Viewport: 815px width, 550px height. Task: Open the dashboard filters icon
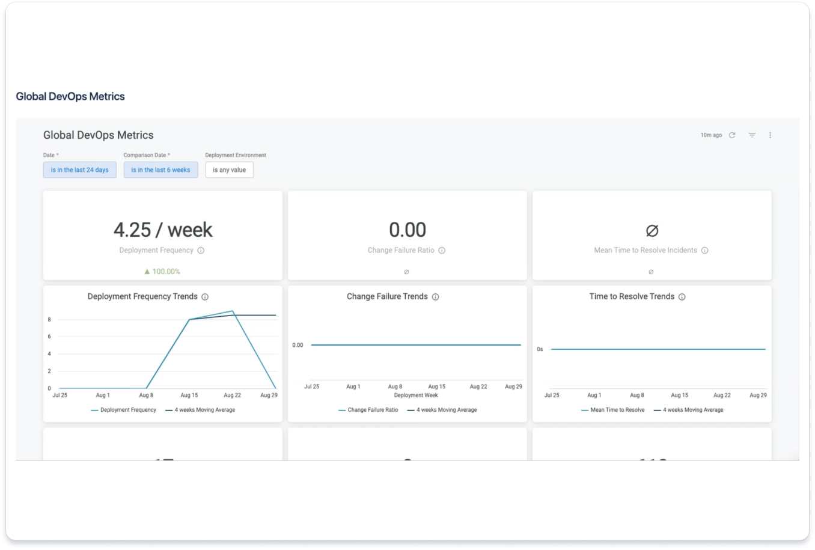pos(751,135)
